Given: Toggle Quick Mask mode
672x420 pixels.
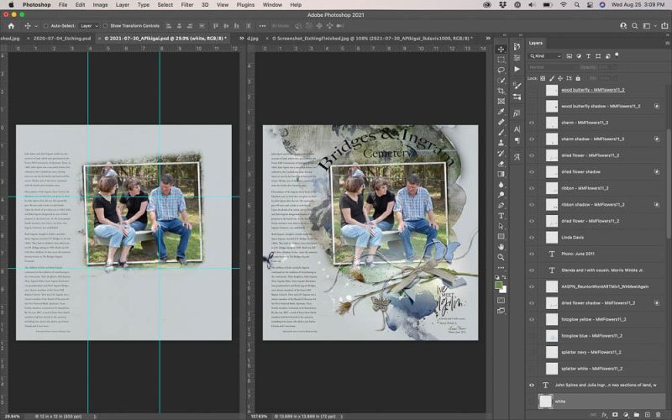Looking at the screenshot, I should coord(501,301).
